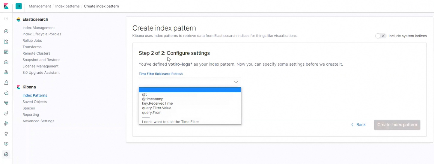The image size is (434, 164).
Task: Open Index Lifecycle Policies
Action: (42, 34)
